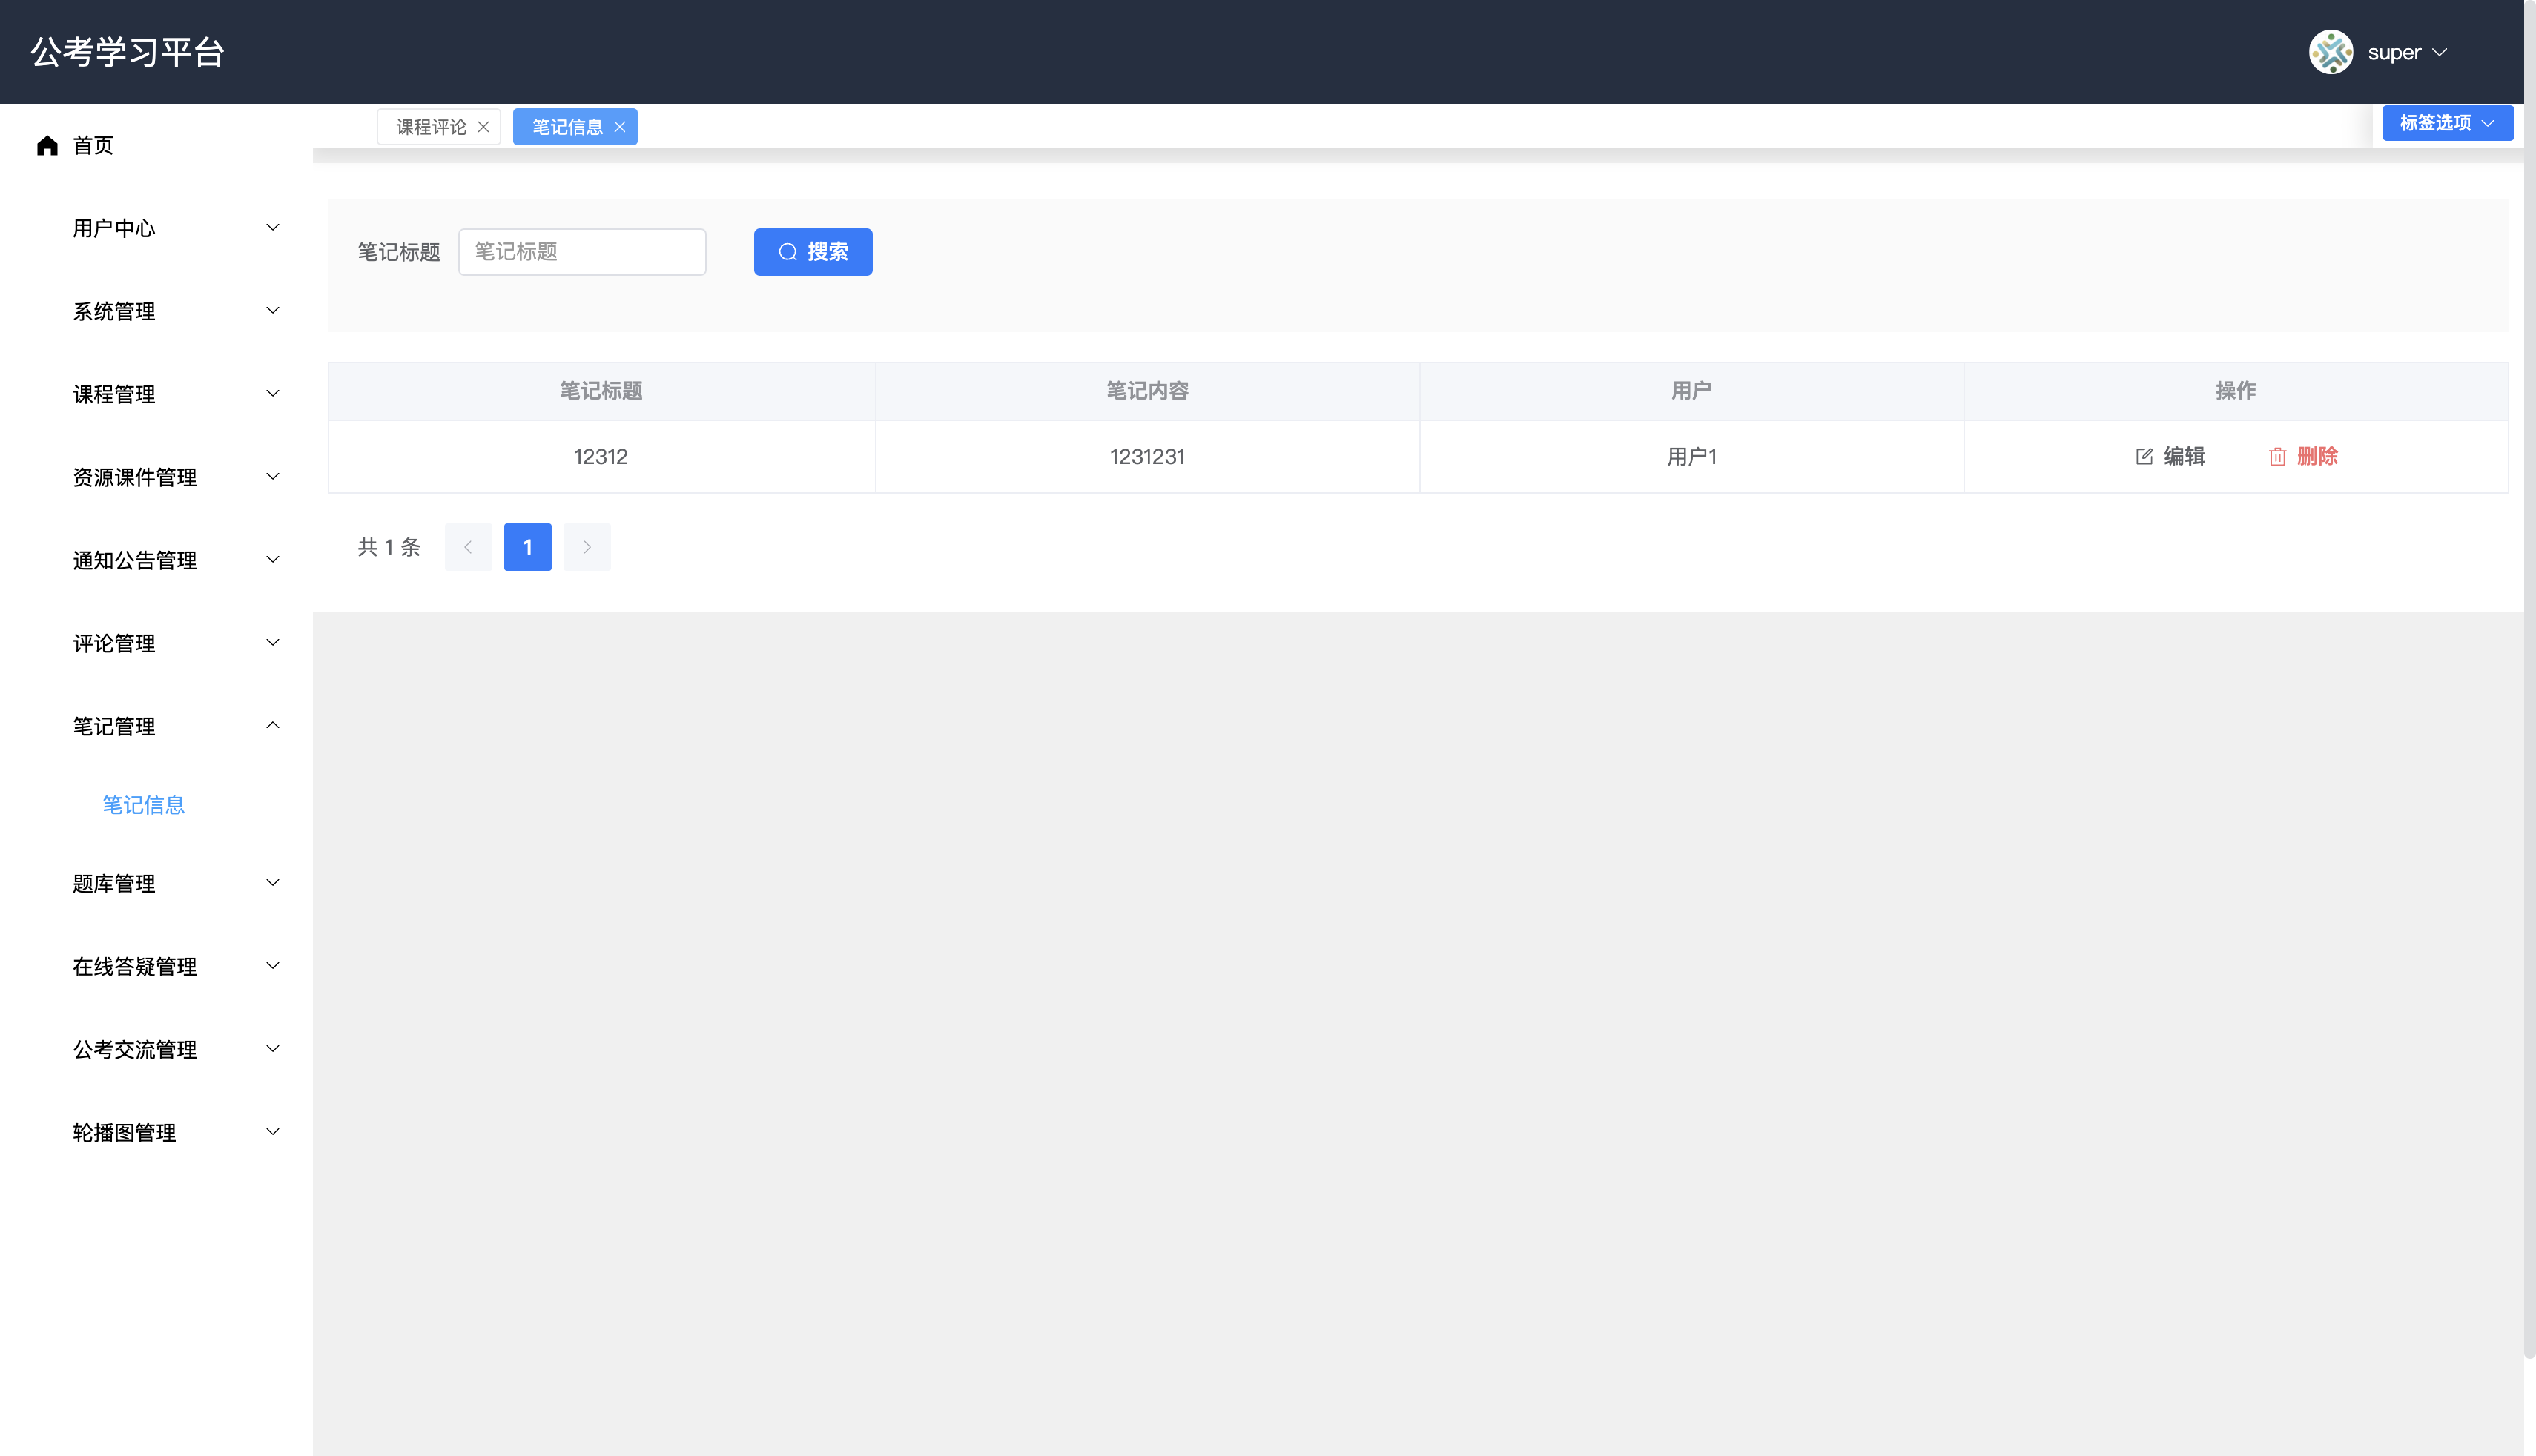Go to the previous page arrow
Screen dimensions: 2536x1456
point(468,547)
